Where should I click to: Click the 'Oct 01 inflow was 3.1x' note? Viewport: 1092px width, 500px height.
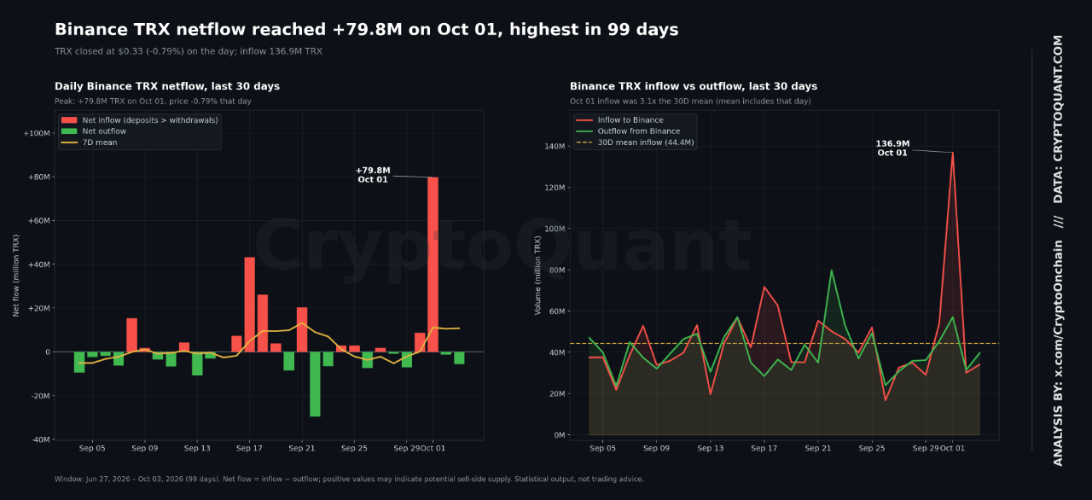(690, 101)
